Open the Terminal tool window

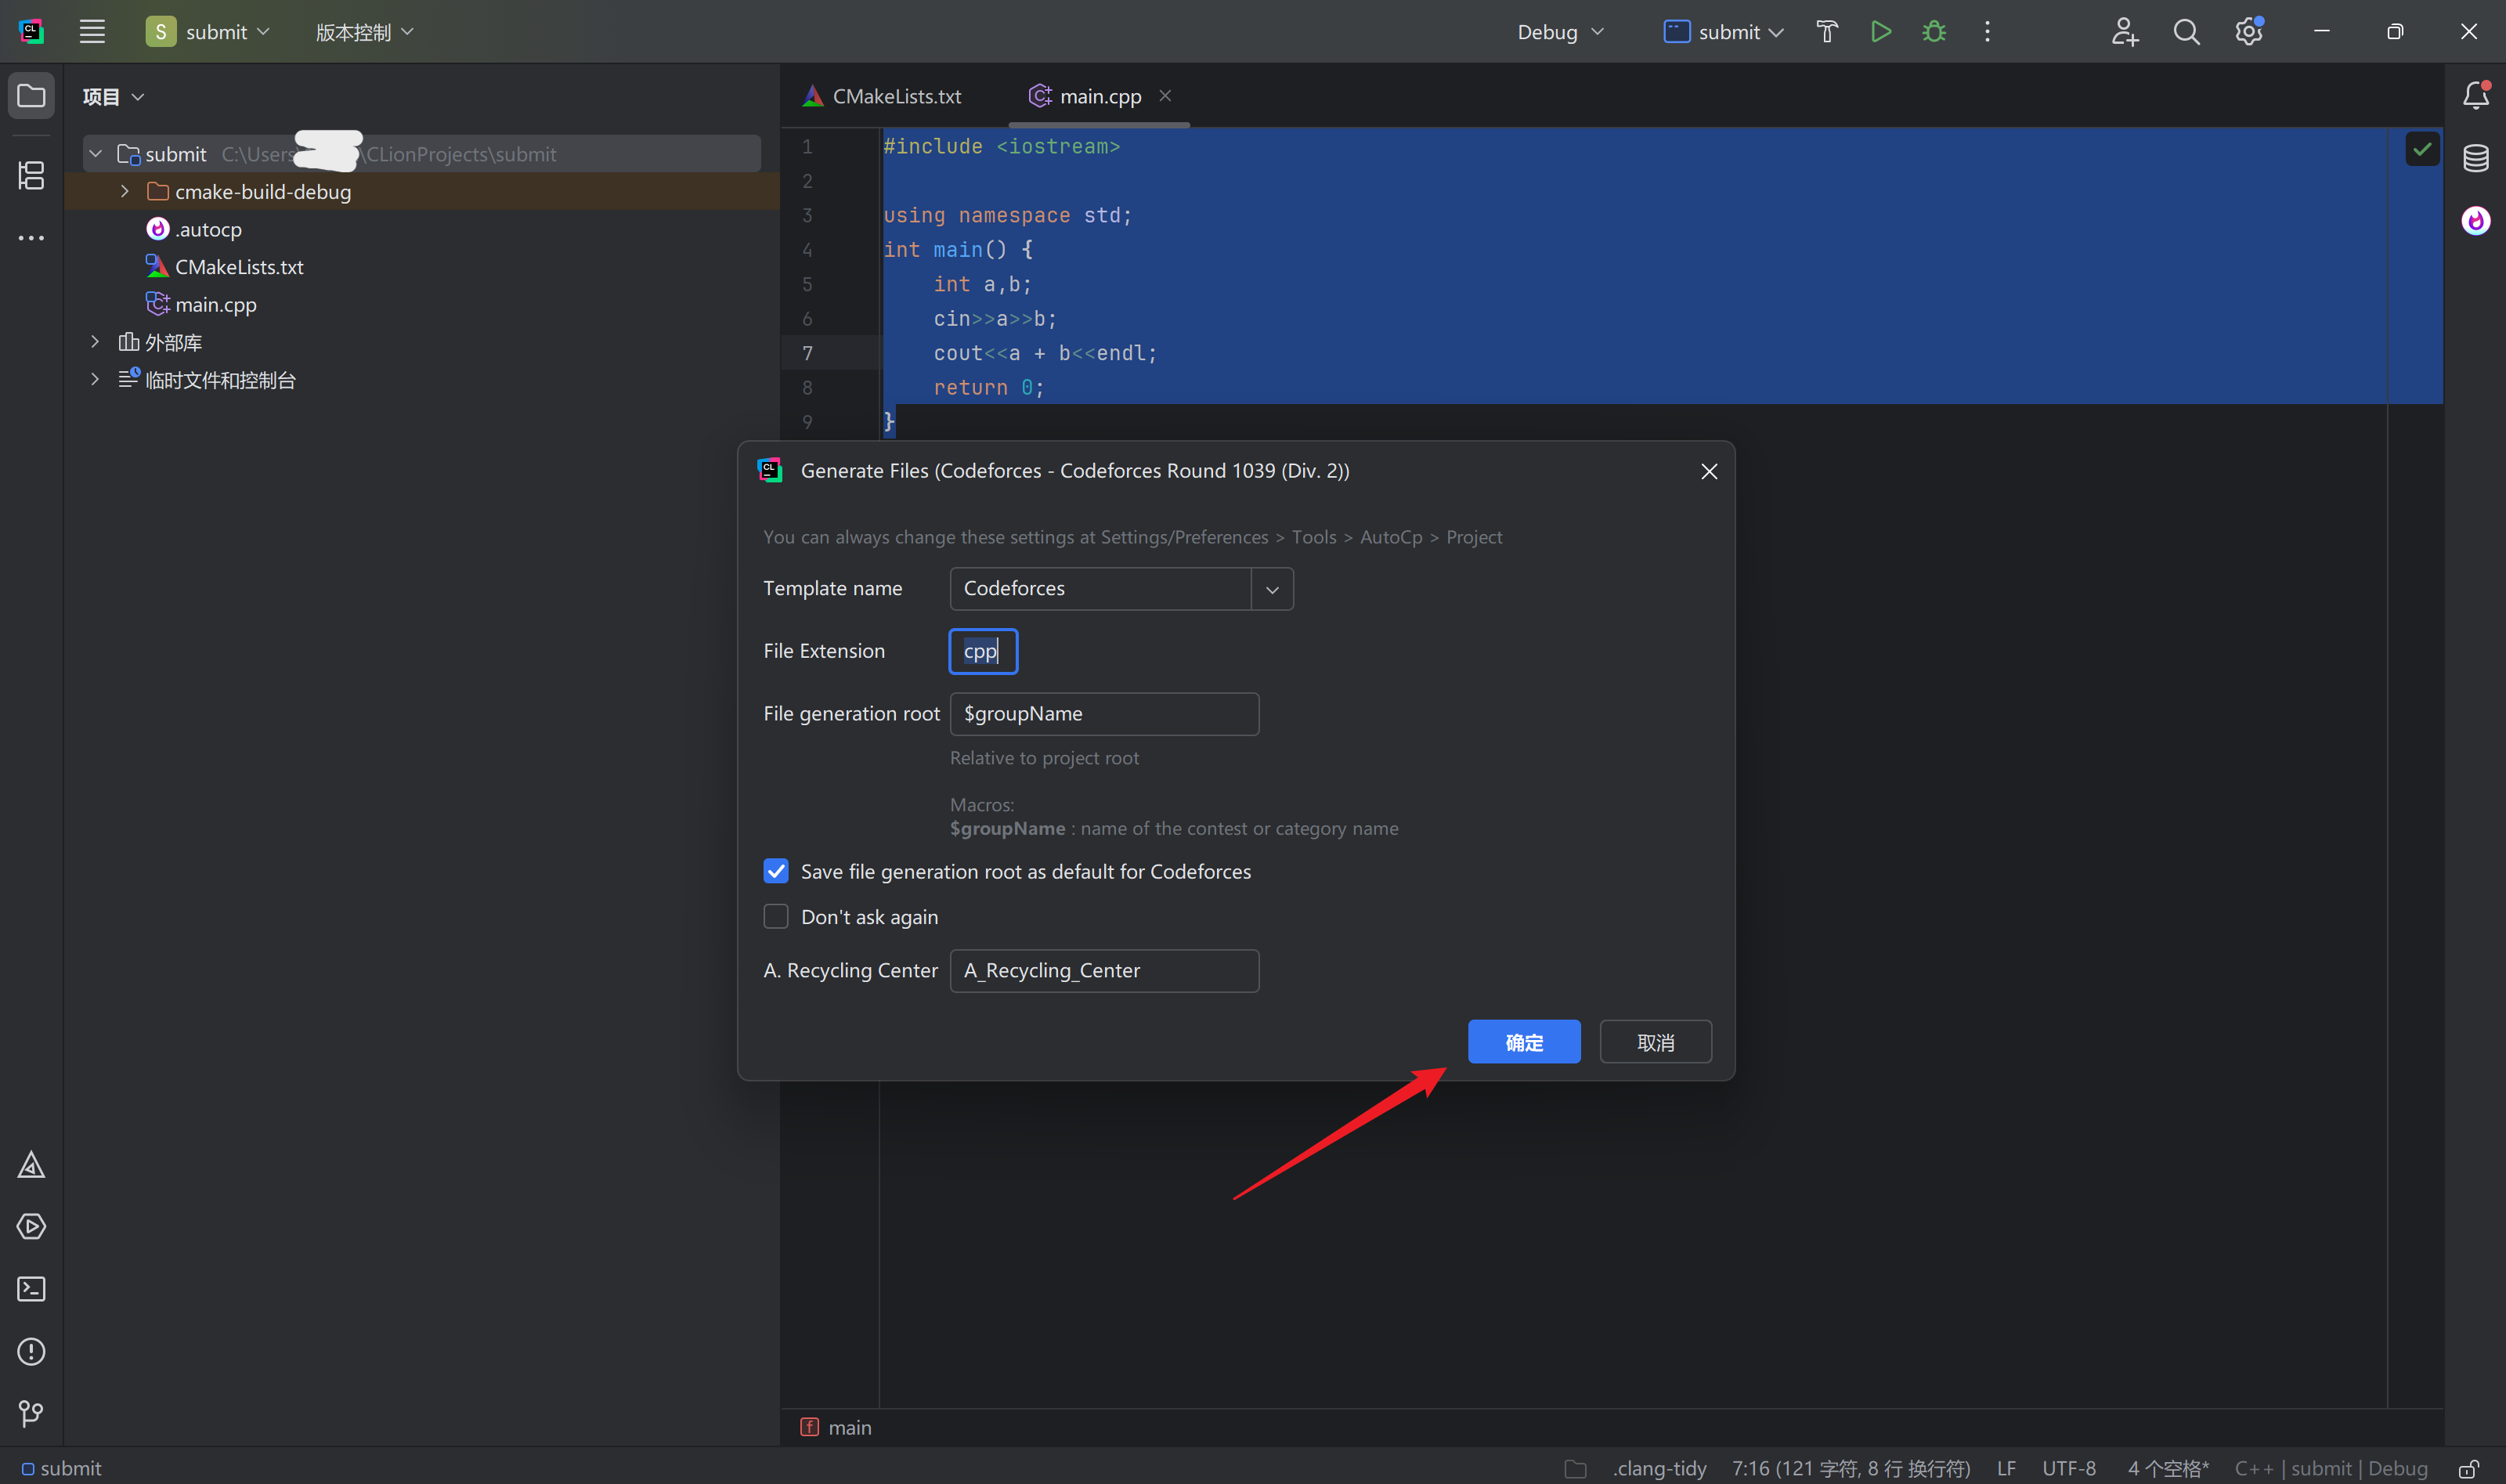[x=31, y=1289]
